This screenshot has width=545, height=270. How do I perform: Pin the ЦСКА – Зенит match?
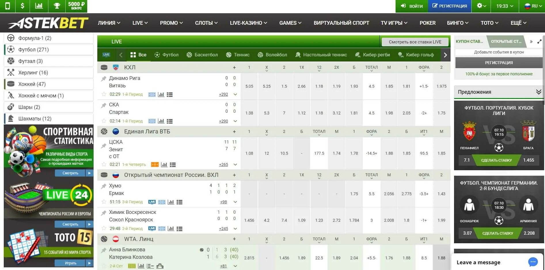click(x=104, y=146)
